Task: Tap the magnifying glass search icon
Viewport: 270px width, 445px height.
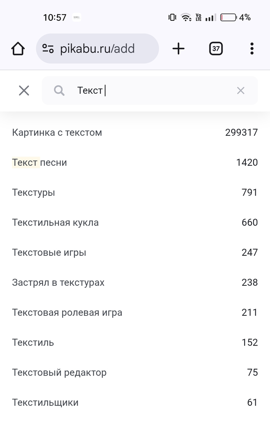Action: [x=59, y=91]
